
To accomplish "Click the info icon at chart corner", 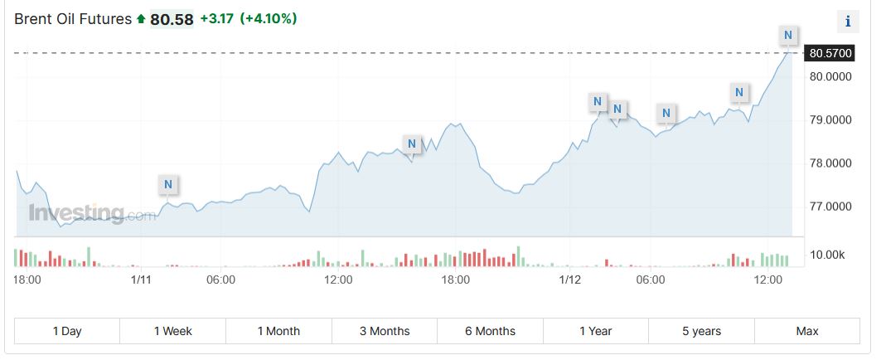I will tap(848, 22).
